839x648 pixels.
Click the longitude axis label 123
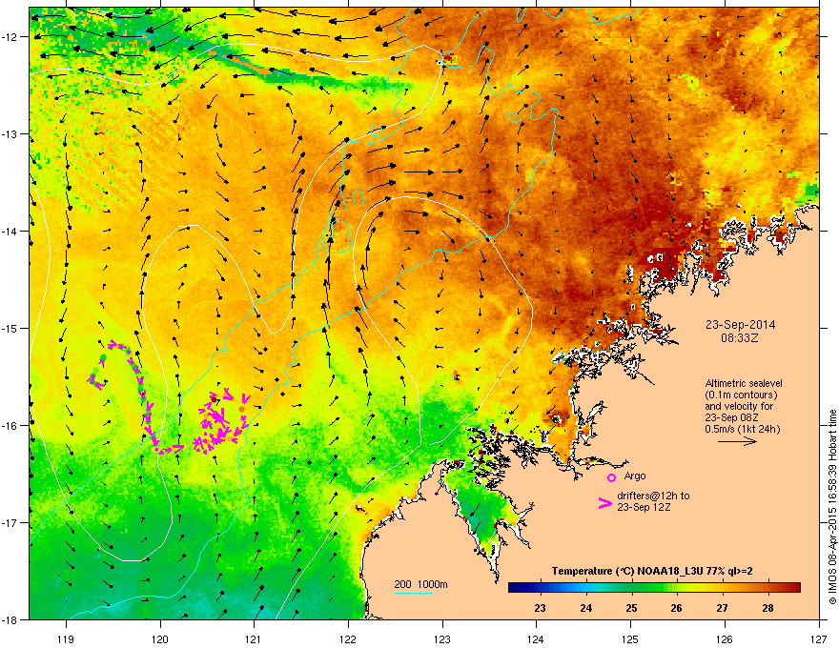pos(442,638)
